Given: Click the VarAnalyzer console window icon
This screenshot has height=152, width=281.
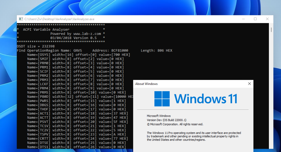Looking at the screenshot, I should [21, 19].
